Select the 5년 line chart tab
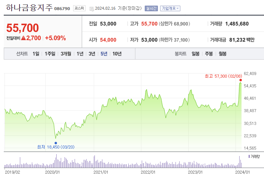 click(104, 54)
